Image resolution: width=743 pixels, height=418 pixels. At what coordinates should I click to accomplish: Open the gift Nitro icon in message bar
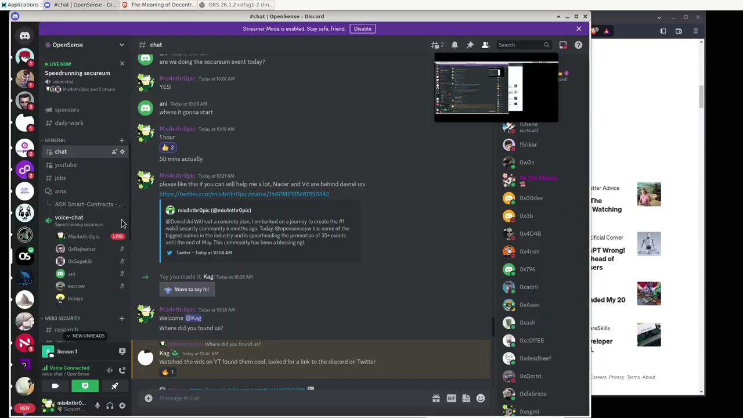[436, 398]
